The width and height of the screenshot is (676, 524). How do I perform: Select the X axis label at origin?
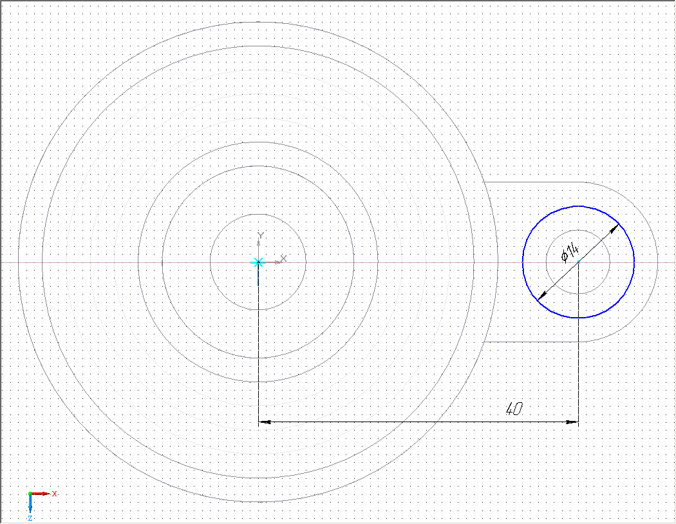[283, 258]
